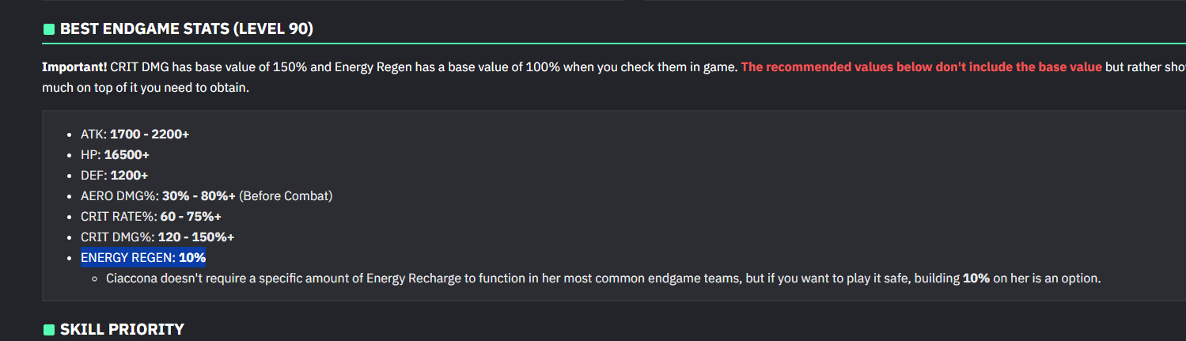Click the 'much on top of it' sentence
The image size is (1186, 341).
pos(146,88)
